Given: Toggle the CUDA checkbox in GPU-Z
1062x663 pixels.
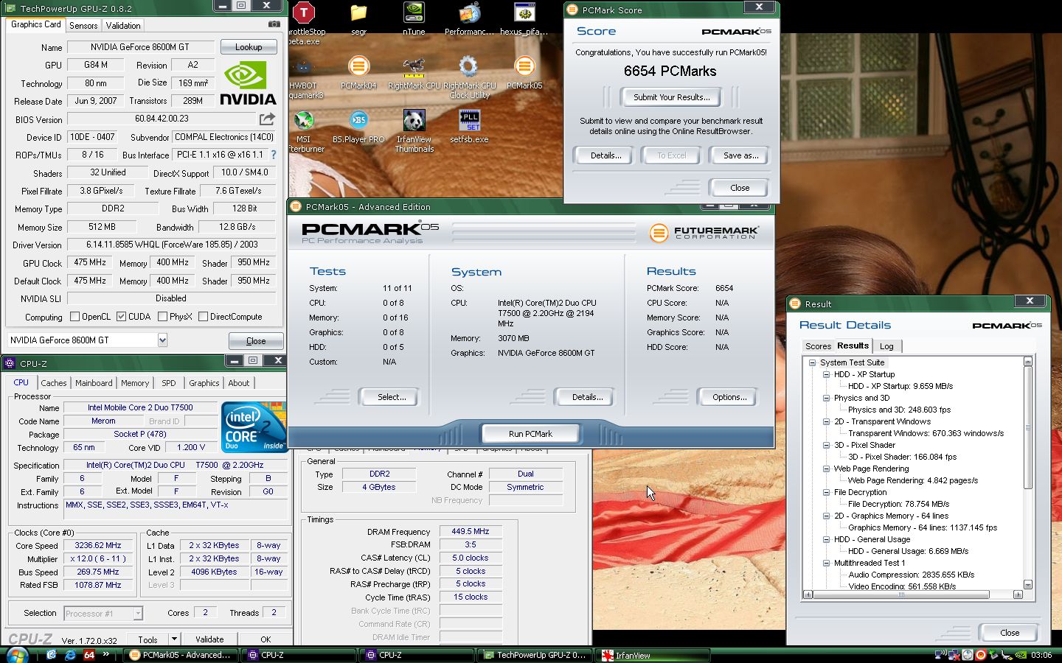Looking at the screenshot, I should 121,317.
